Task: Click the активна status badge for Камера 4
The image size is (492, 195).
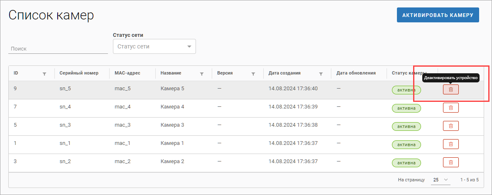Action: pos(406,108)
